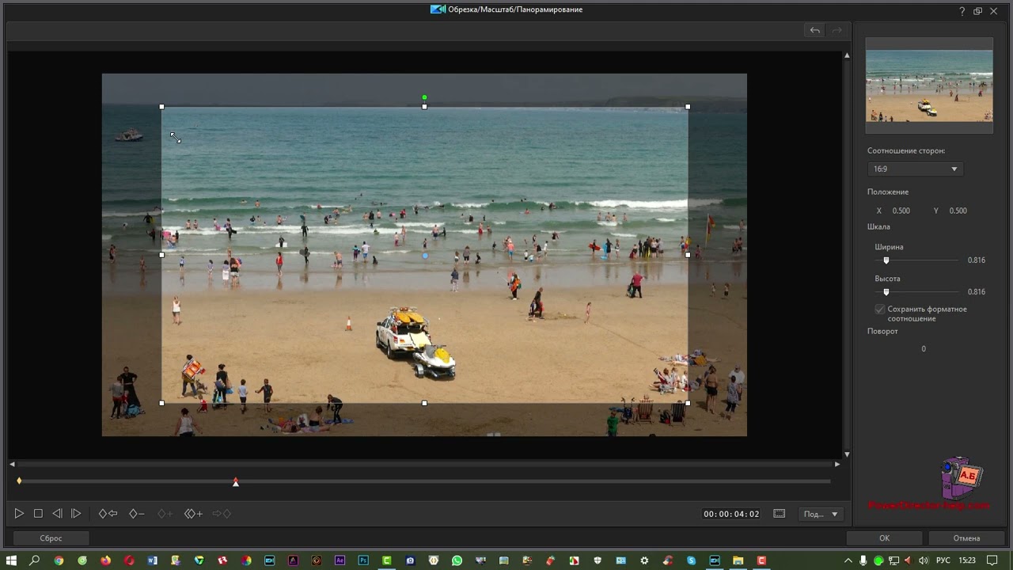Click the microphone tray icon

point(863,560)
